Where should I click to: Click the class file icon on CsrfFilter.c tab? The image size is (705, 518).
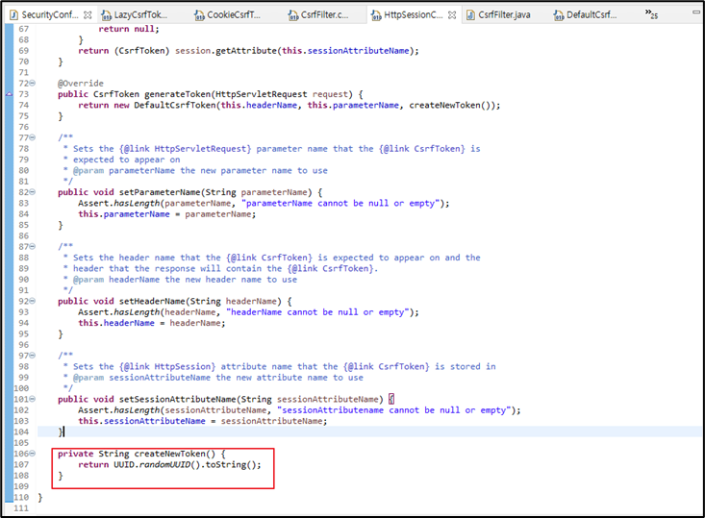[x=293, y=15]
